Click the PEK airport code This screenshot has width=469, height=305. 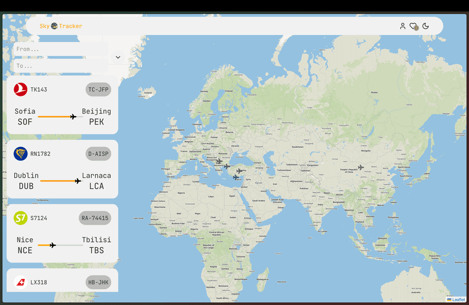pos(97,122)
